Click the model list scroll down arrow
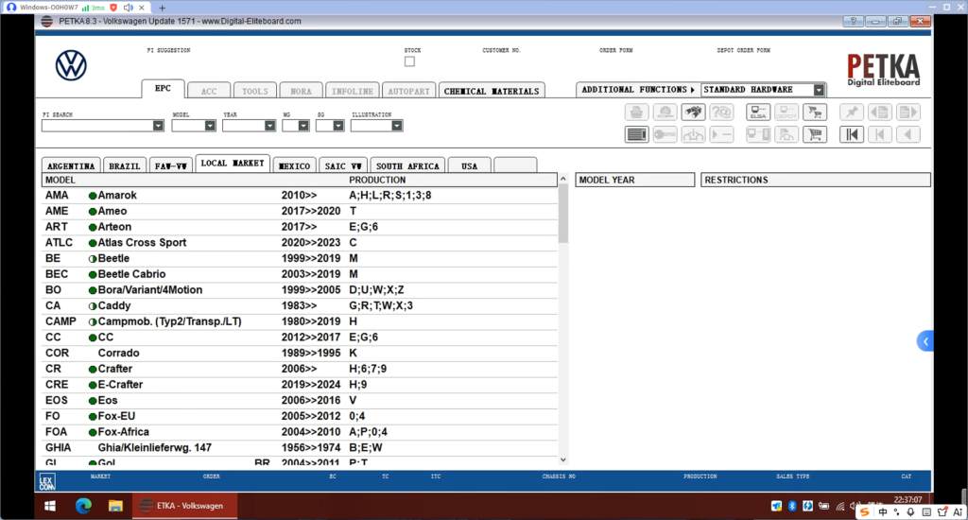The height and width of the screenshot is (520, 968). pos(563,459)
